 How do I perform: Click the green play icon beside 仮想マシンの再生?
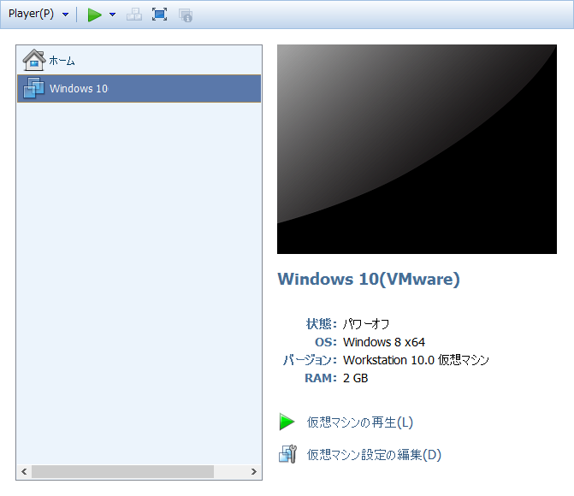pyautogui.click(x=287, y=422)
